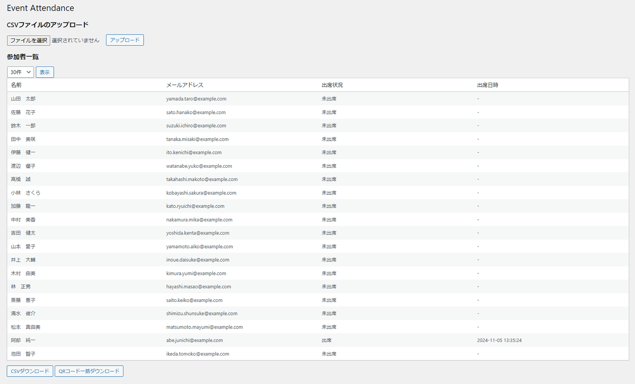Click the 名前 column header
The width and height of the screenshot is (635, 384).
(16, 85)
